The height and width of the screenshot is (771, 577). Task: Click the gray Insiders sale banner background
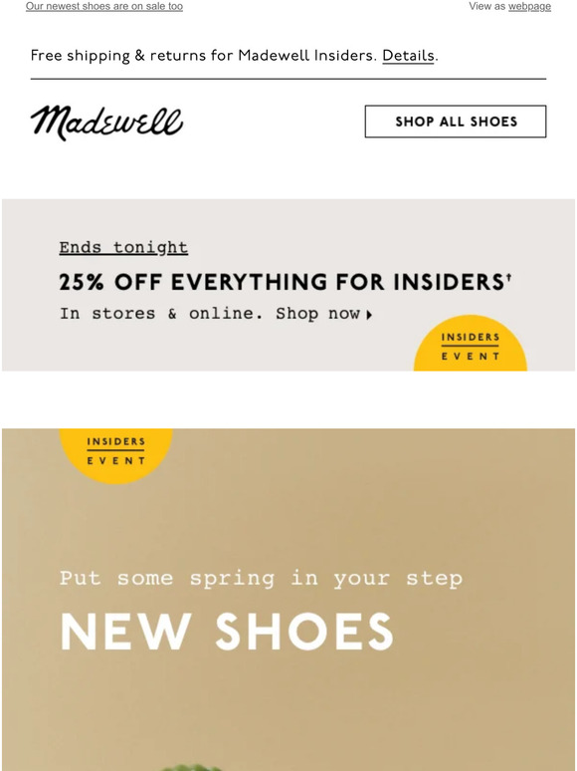click(x=288, y=285)
